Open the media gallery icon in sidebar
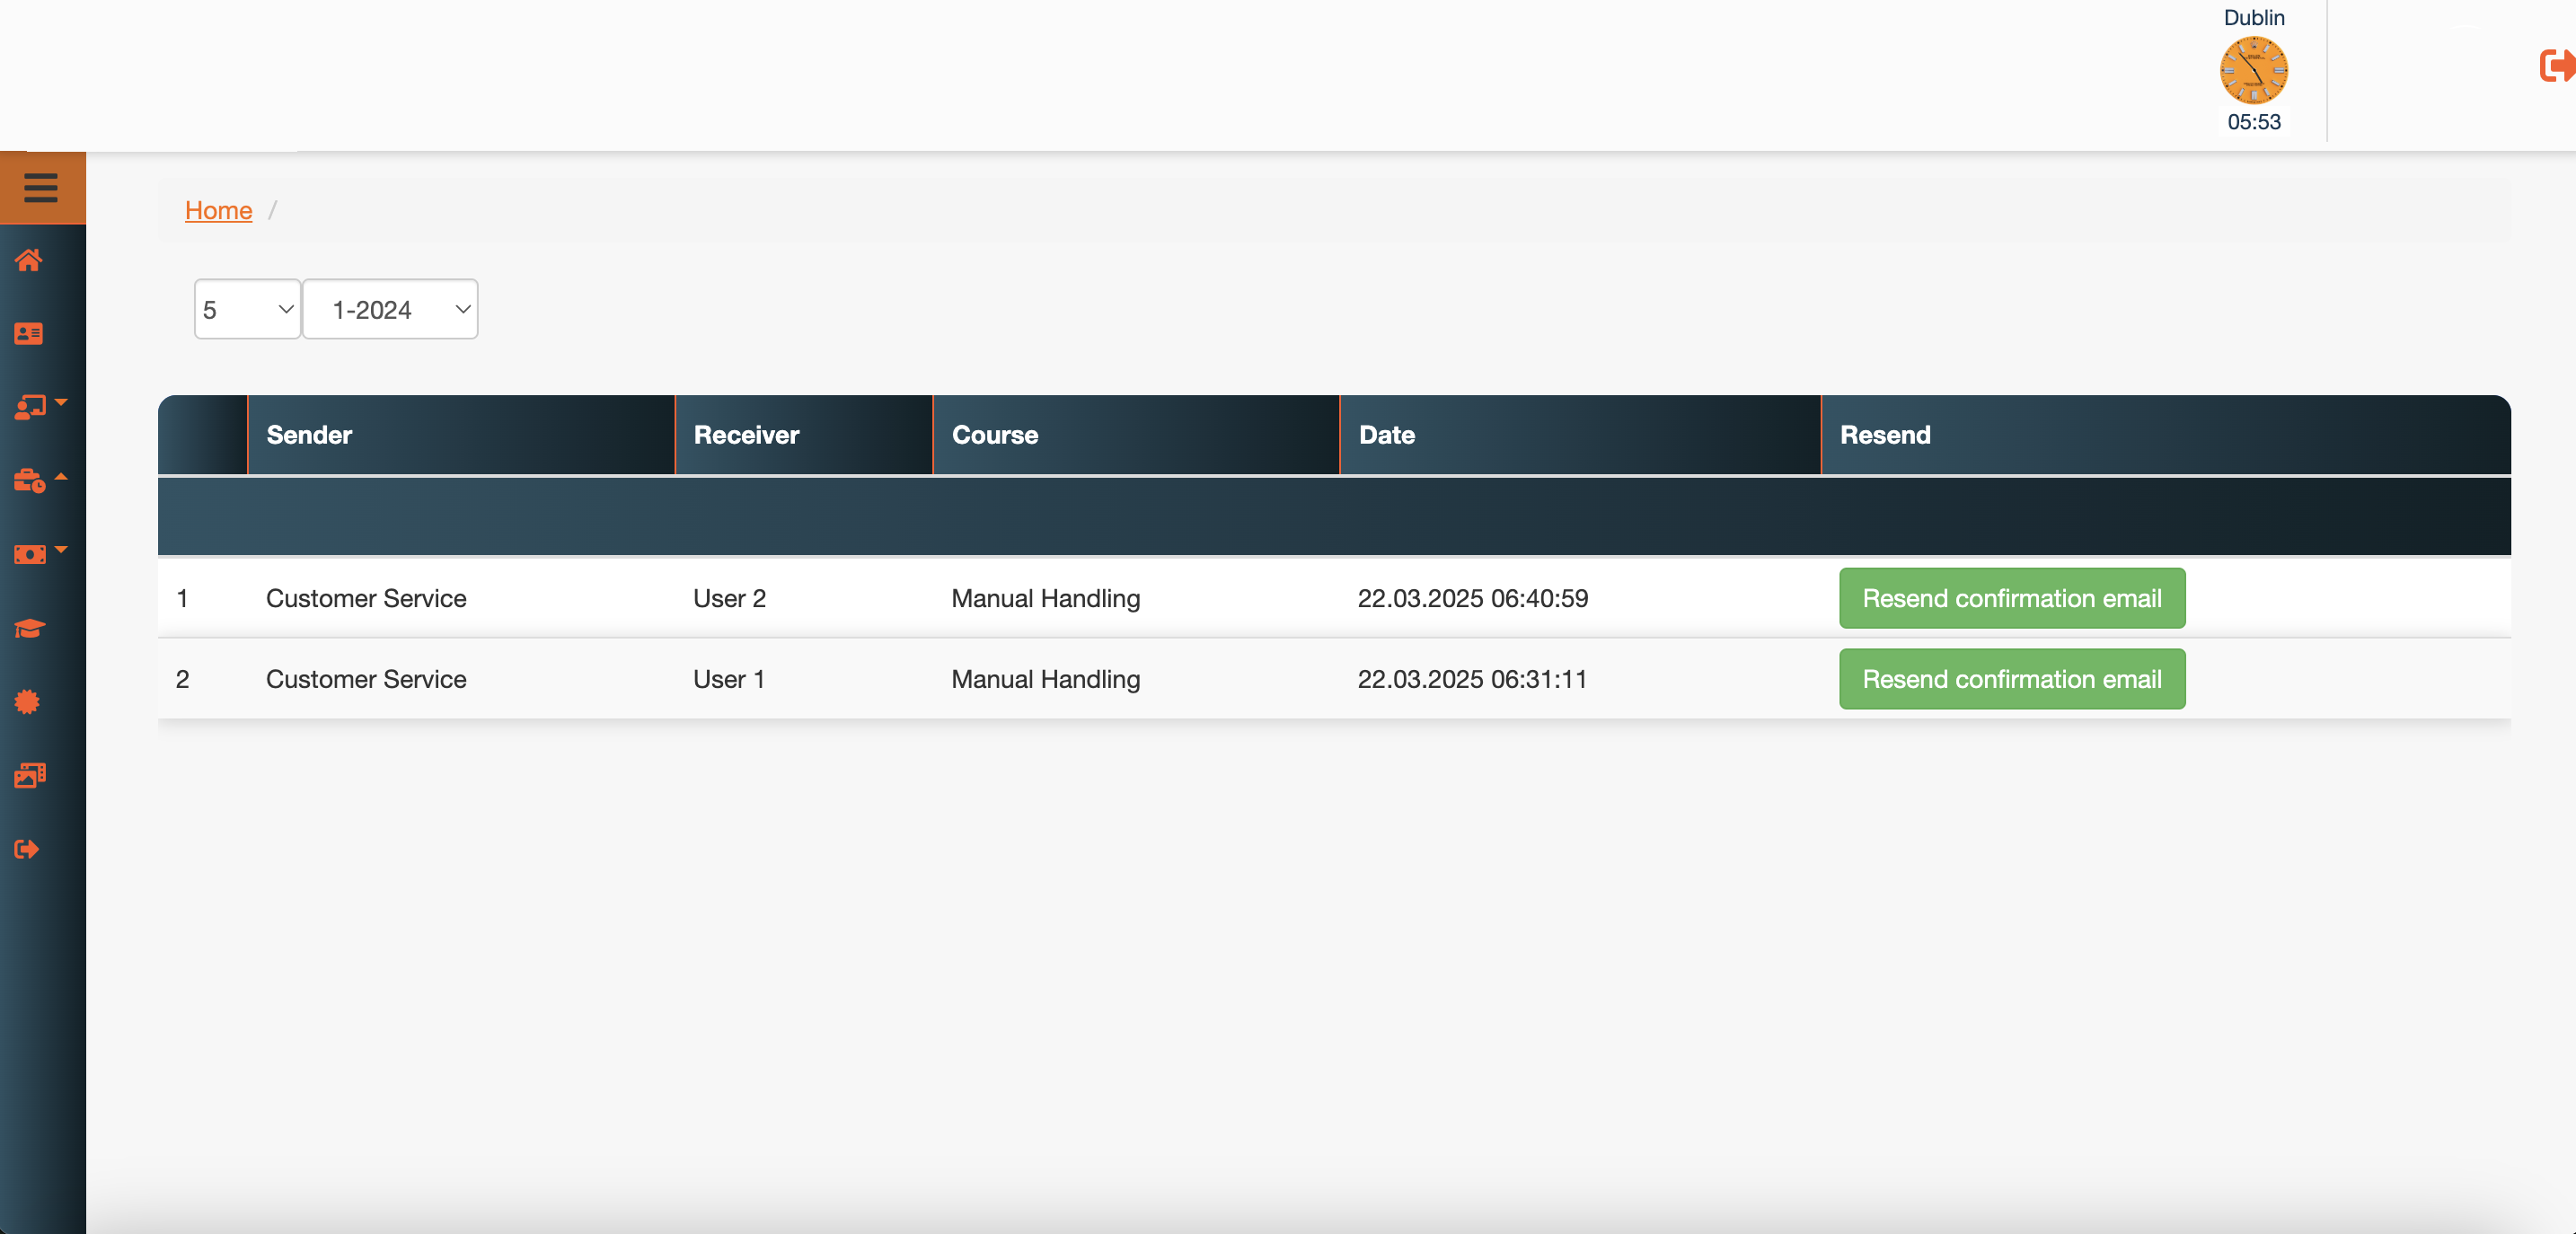Viewport: 2576px width, 1234px height. (29, 775)
